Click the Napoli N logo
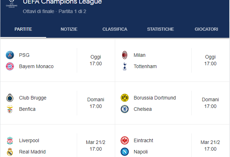Screen dimensions: 230x157 click(x=125, y=152)
